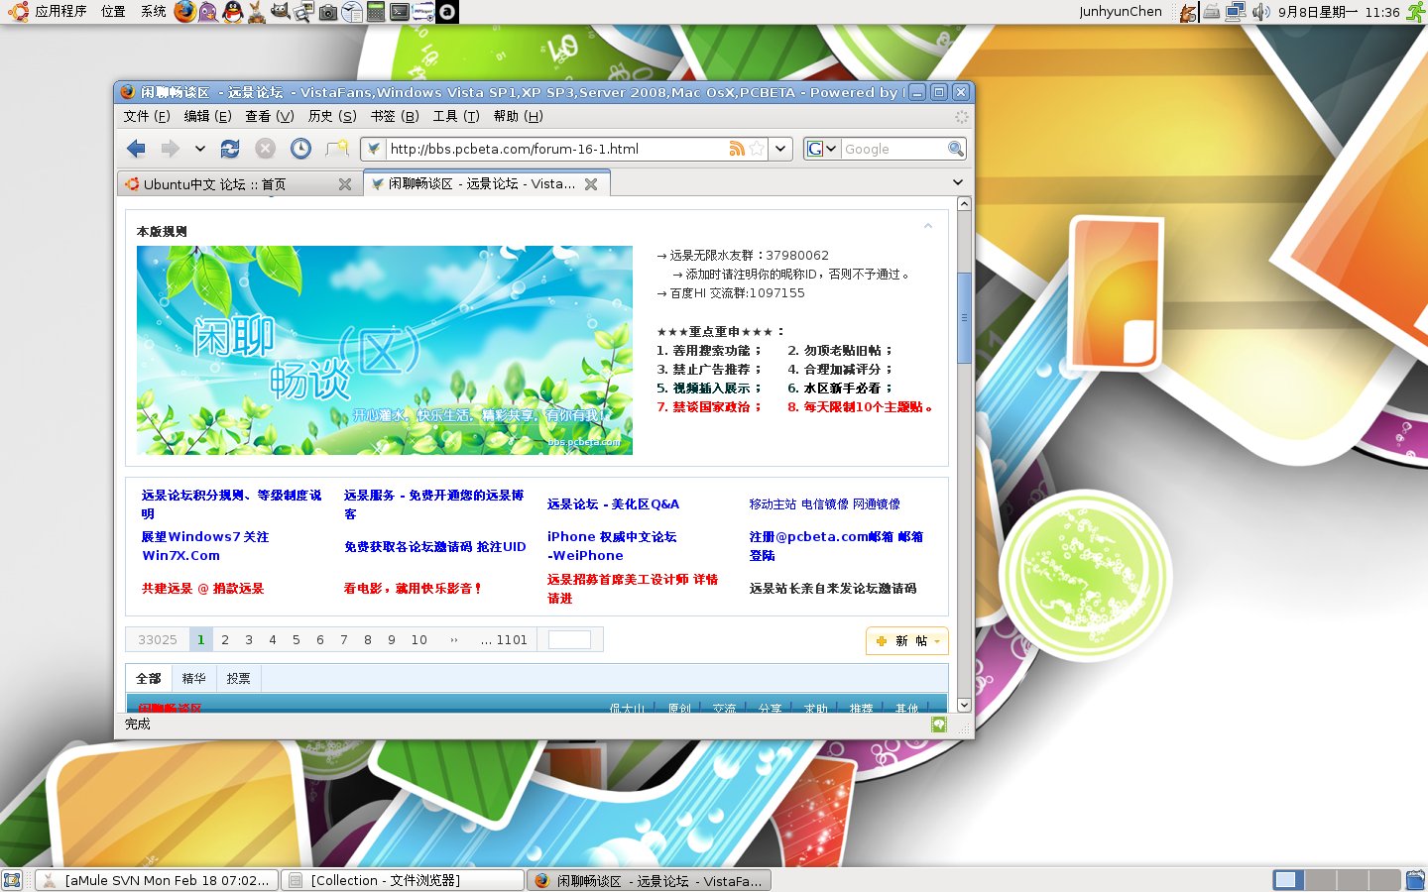Viewport: 1428px width, 892px height.
Task: Open link 远景站长亲自来发论坛邀请码
Action: click(833, 589)
